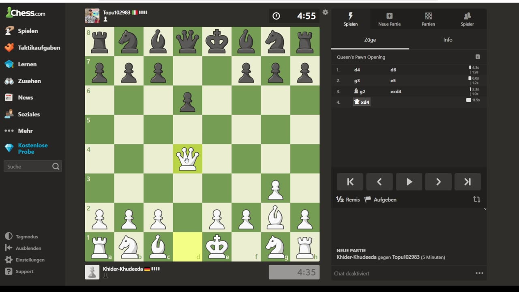Open the Zusehen section

[x=22, y=81]
